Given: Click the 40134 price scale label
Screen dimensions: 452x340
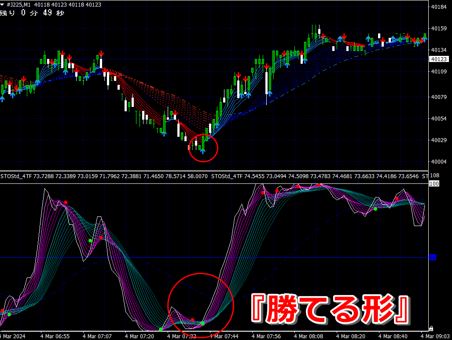Looking at the screenshot, I should [439, 50].
